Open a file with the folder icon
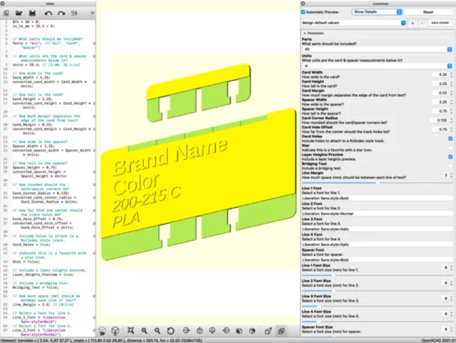Viewport: 456px width, 343px height. [x=19, y=13]
